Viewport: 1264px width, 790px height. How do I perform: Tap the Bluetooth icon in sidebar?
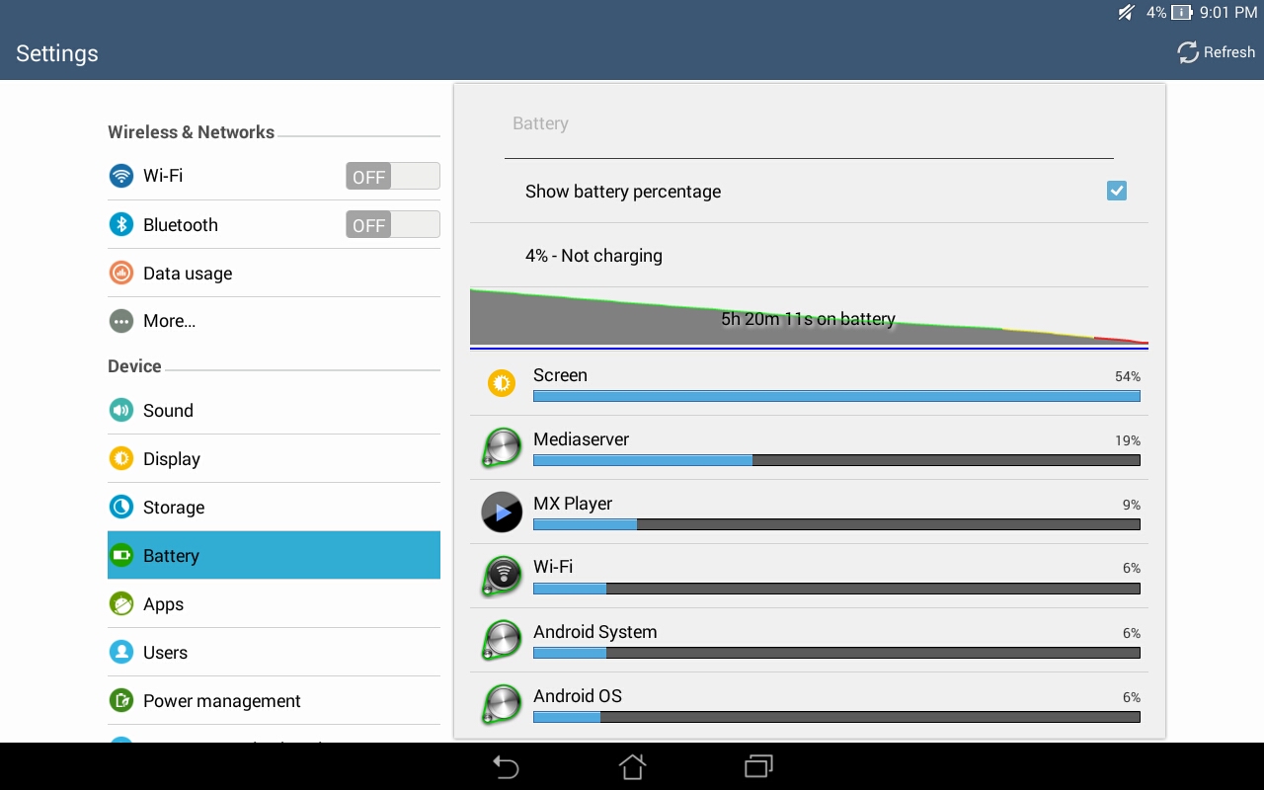coord(120,224)
